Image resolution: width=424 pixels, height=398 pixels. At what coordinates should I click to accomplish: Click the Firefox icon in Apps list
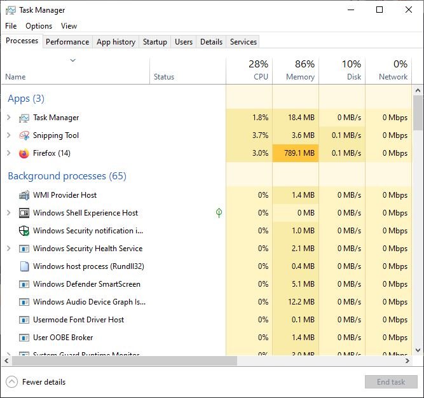coord(24,153)
